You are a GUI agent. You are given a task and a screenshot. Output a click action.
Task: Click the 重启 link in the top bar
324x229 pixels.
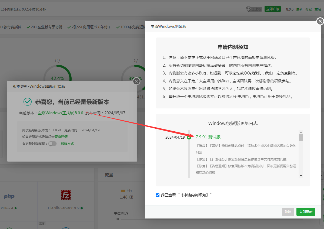click(x=318, y=9)
